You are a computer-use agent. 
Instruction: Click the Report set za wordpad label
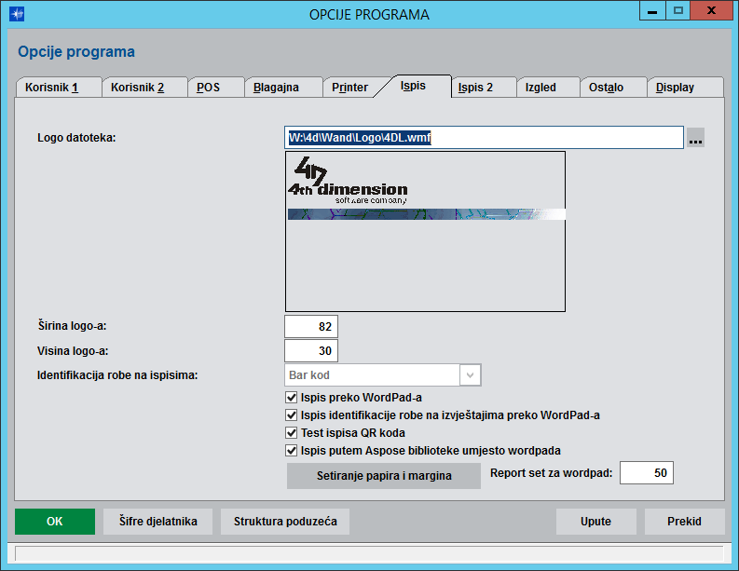pos(551,473)
